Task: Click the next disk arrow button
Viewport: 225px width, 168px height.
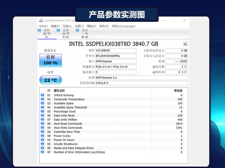Action: [185, 44]
